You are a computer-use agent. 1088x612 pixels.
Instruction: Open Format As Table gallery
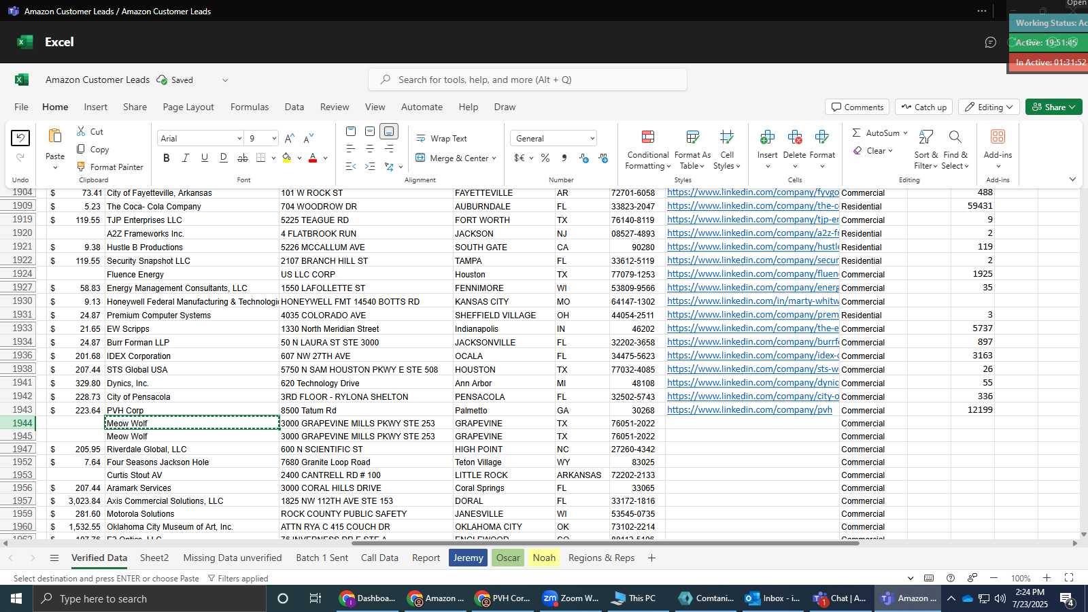coord(692,150)
